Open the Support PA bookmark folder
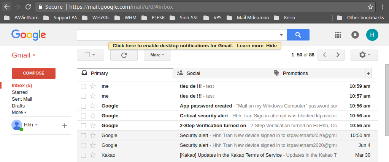Screen dimensions: 389x162 tap(60, 18)
